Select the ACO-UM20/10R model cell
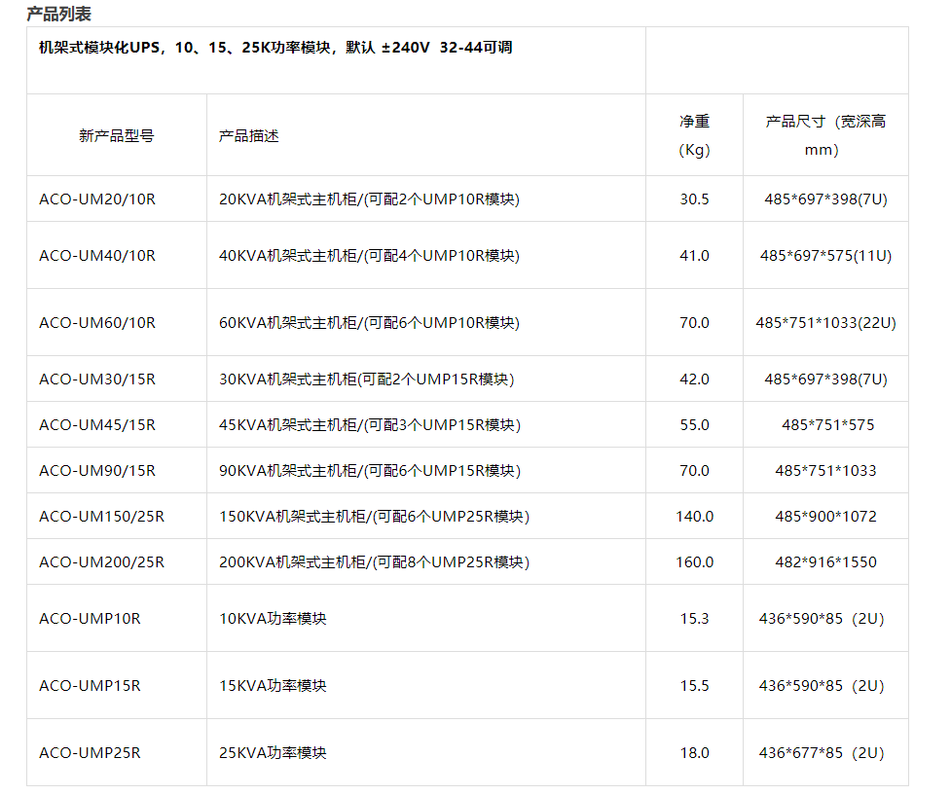Viewport: 951px width, 795px height. click(97, 199)
